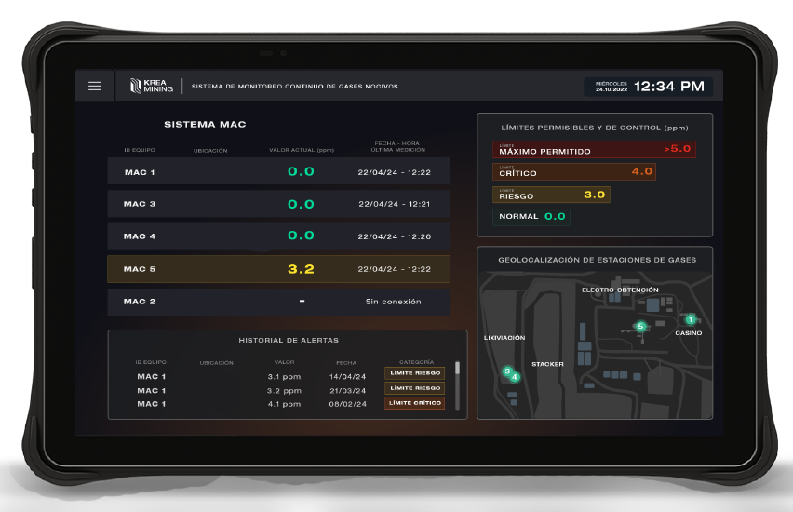Click system title 'Sistema de Monitoreo Continuo'
This screenshot has height=512, width=793.
(x=295, y=87)
